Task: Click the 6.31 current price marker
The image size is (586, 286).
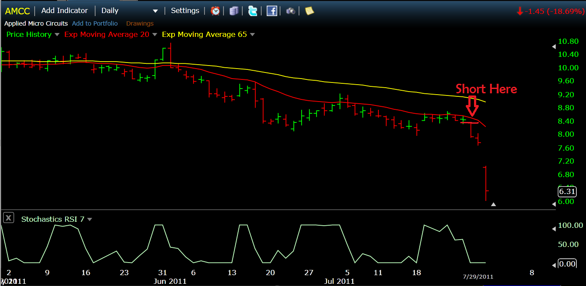Action: click(x=567, y=191)
